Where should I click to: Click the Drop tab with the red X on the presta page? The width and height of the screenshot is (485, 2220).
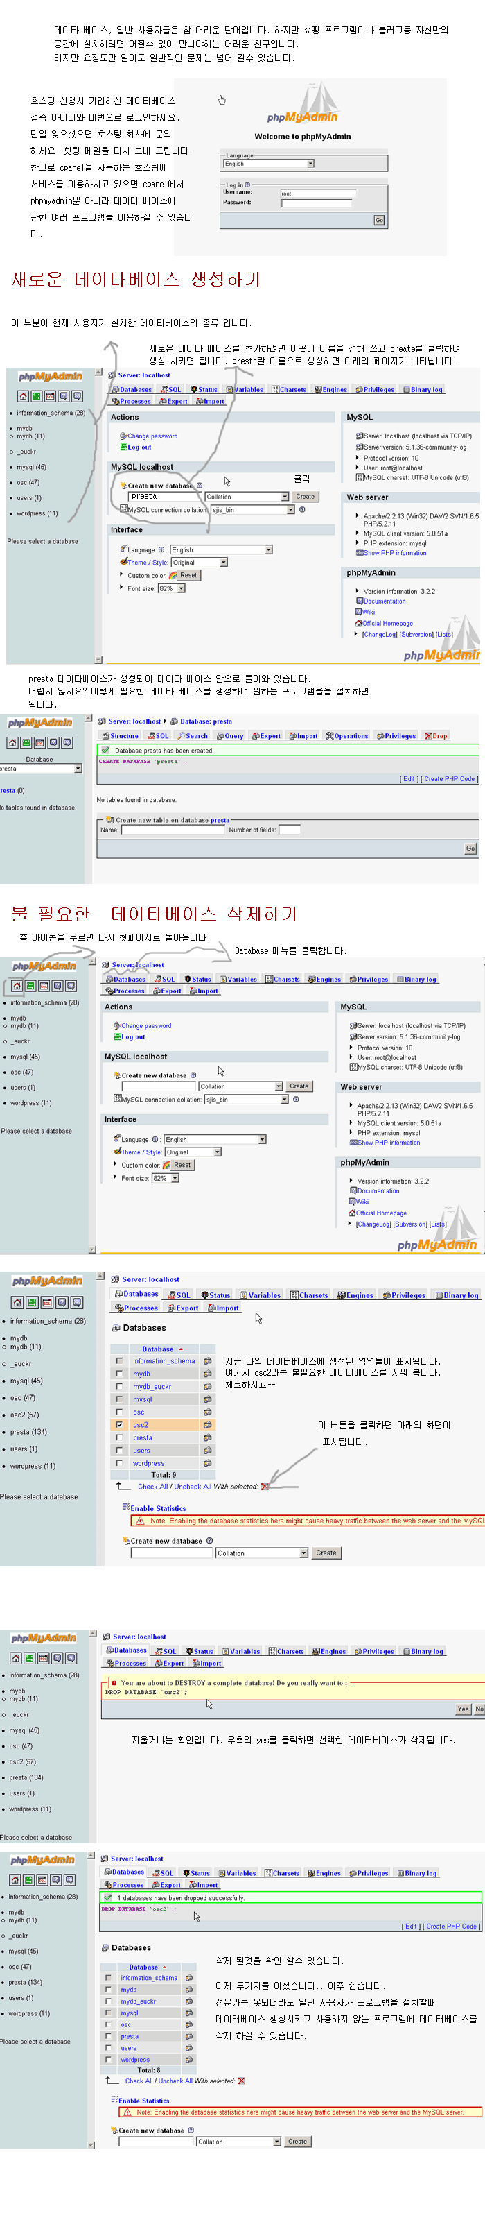coord(436,736)
